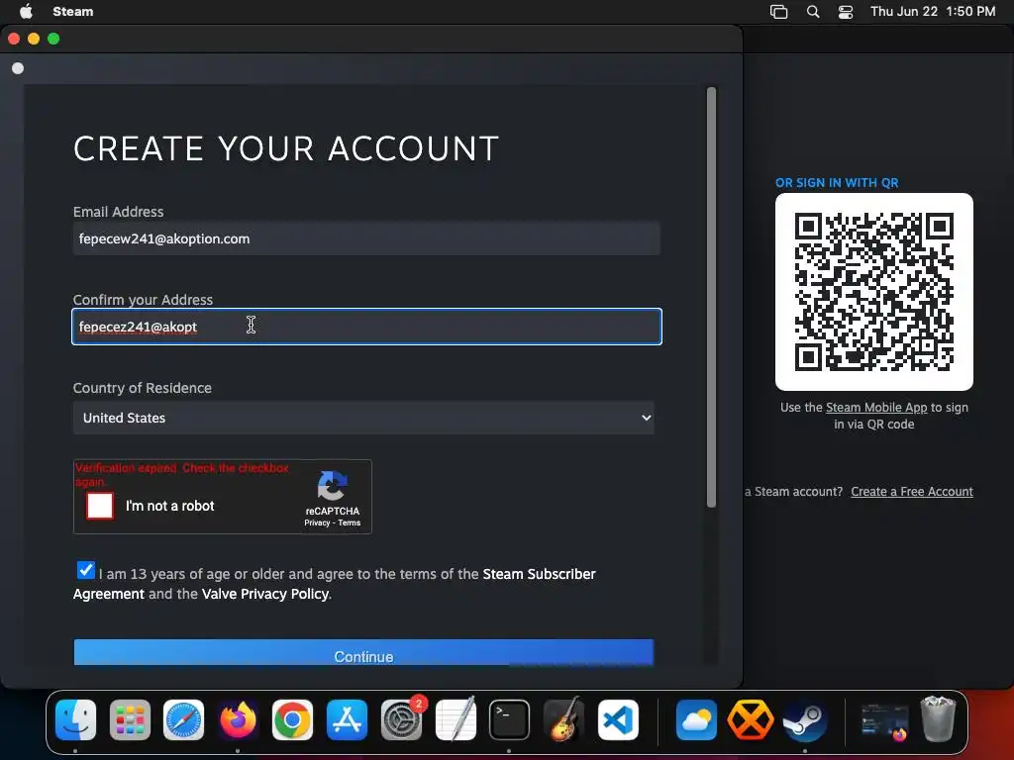
Task: Open the reCAPTCHA Terms link
Action: (x=350, y=522)
